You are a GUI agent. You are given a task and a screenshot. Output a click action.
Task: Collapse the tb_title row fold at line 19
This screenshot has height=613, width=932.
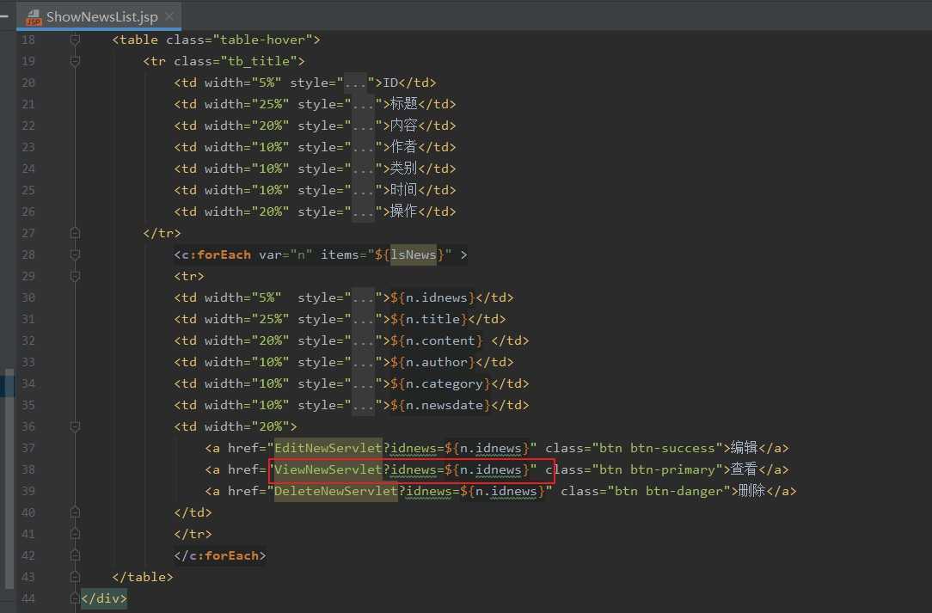tap(75, 61)
